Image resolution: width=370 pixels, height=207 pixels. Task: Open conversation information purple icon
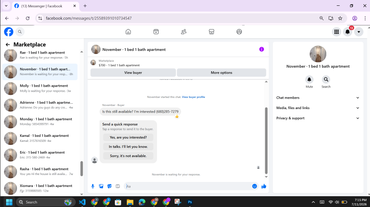click(261, 49)
